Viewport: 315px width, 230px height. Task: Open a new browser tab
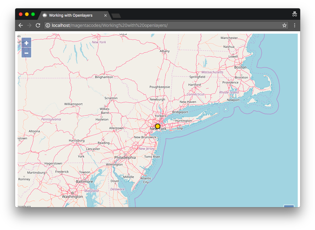(116, 16)
